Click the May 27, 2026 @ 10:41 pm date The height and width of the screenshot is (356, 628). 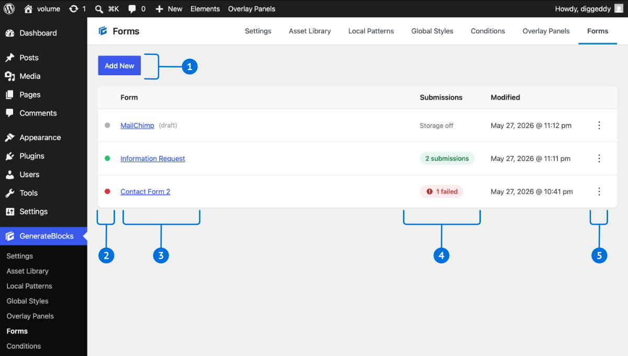532,191
